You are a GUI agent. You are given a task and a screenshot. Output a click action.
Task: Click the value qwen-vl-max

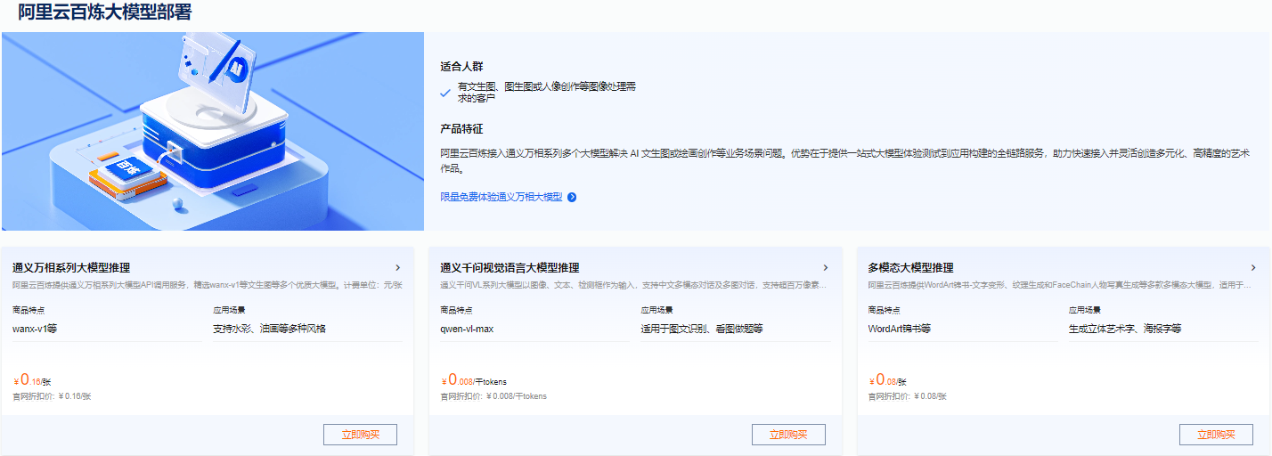[x=467, y=329]
